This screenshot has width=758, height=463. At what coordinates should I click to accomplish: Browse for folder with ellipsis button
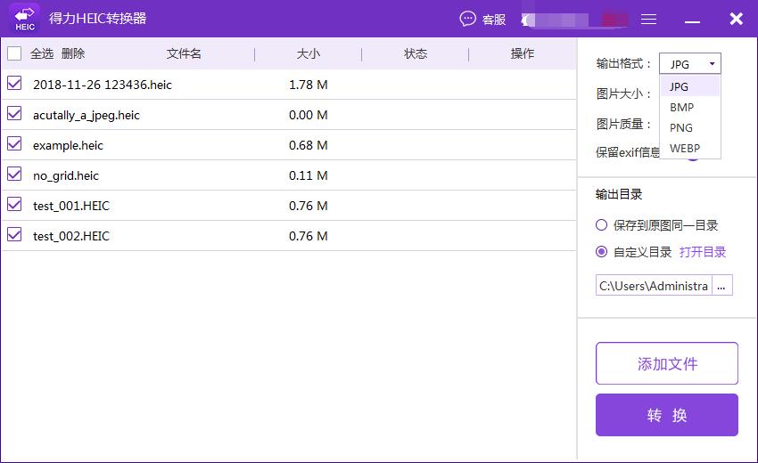click(x=721, y=286)
